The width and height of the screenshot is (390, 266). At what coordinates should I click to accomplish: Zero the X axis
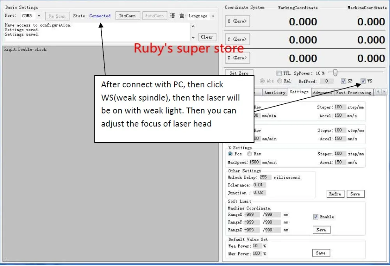(237, 21)
